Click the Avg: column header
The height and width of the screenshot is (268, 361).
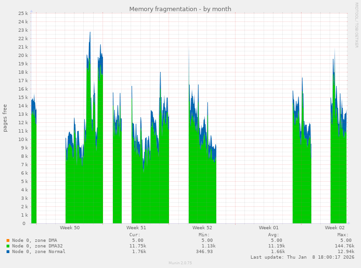[273, 235]
